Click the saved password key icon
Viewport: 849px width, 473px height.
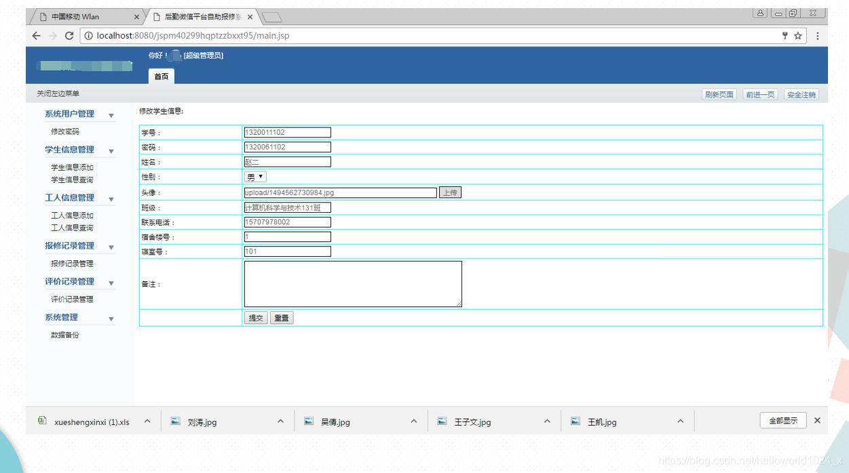785,36
